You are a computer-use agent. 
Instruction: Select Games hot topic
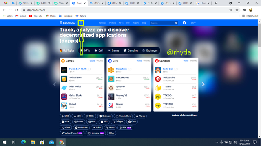[113, 50]
